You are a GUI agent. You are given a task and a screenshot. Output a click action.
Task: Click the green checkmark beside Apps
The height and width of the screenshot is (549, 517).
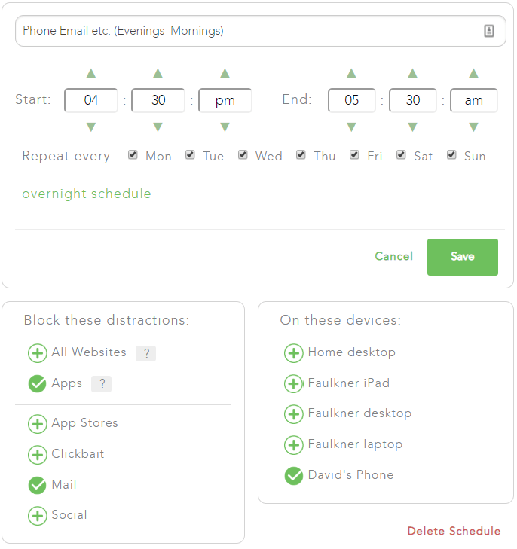click(x=37, y=384)
